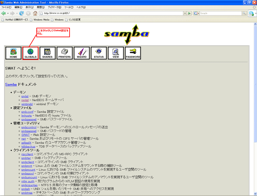The image size is (257, 196).
Task: Open the Windows Media bookmark
Action: (x=41, y=19)
